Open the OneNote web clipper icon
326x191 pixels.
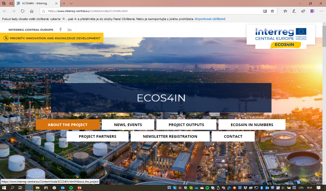point(312,11)
